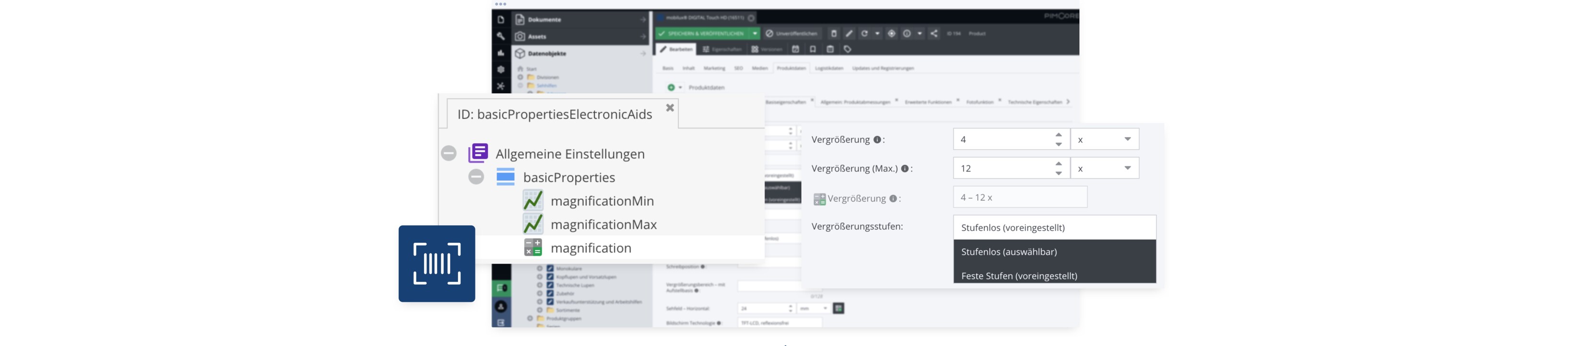Screen dimensions: 1583x346
Task: Open the Speichern & Veröffentlichen dropdown arrow
Action: [x=755, y=34]
